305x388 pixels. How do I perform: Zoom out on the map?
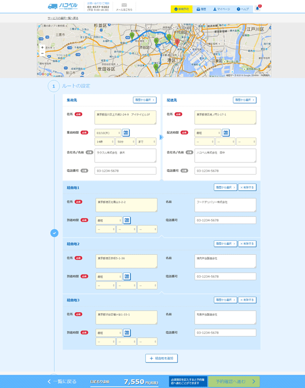click(x=42, y=53)
